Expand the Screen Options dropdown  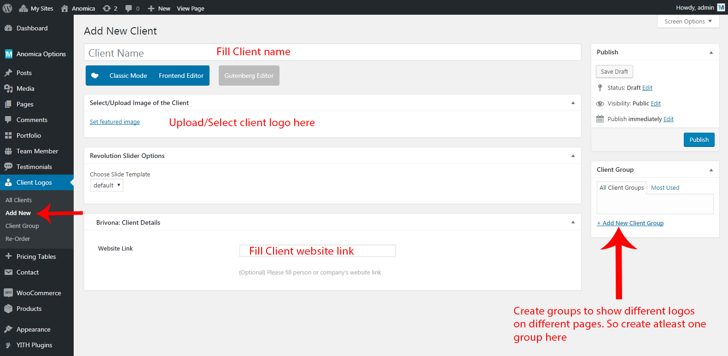[688, 22]
